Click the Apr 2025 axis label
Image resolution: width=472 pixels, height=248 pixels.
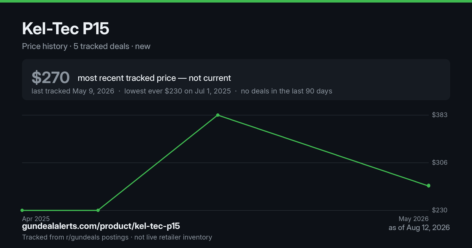pyautogui.click(x=36, y=218)
